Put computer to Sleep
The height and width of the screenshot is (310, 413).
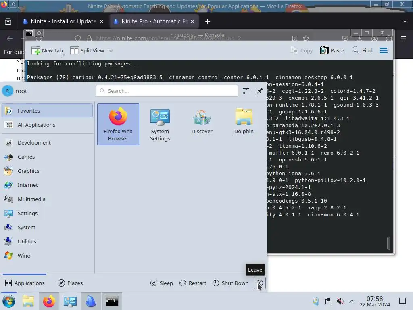pyautogui.click(x=161, y=283)
